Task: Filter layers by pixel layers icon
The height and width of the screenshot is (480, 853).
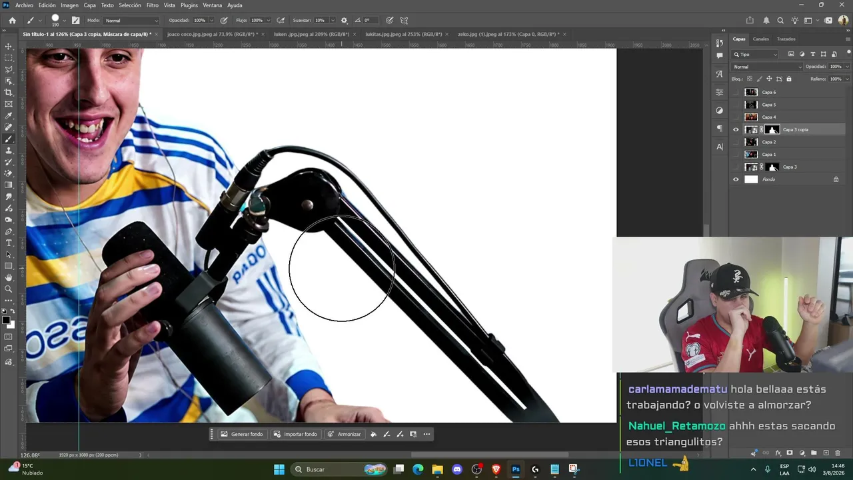Action: tap(791, 54)
